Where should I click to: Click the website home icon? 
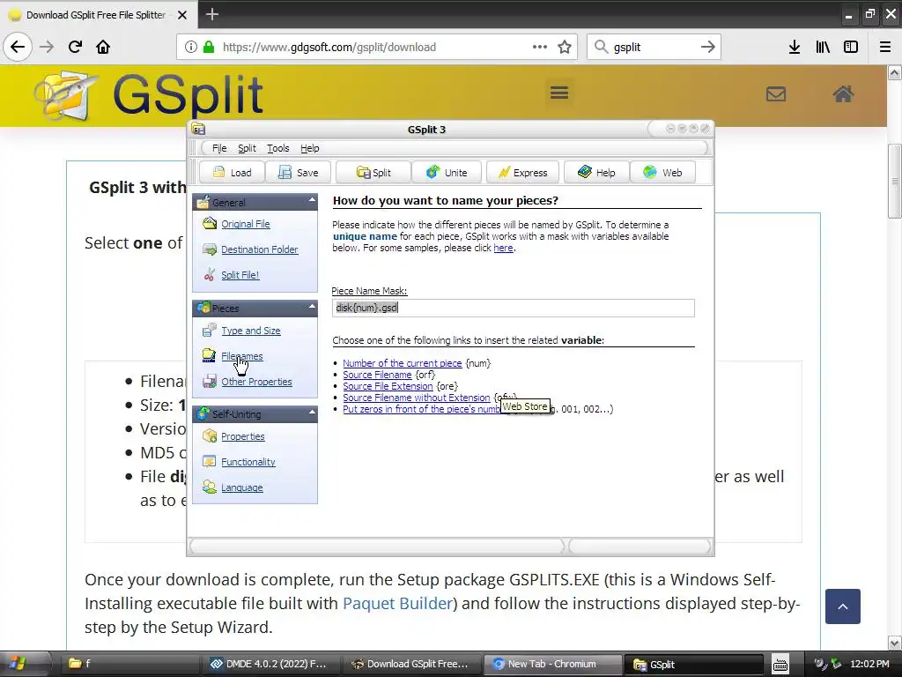pos(843,93)
